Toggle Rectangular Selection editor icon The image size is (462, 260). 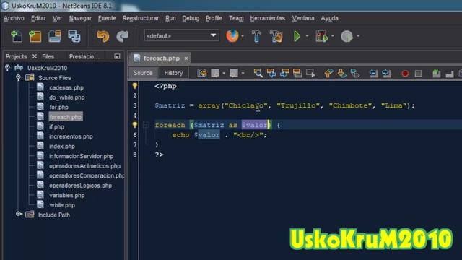tap(310, 73)
